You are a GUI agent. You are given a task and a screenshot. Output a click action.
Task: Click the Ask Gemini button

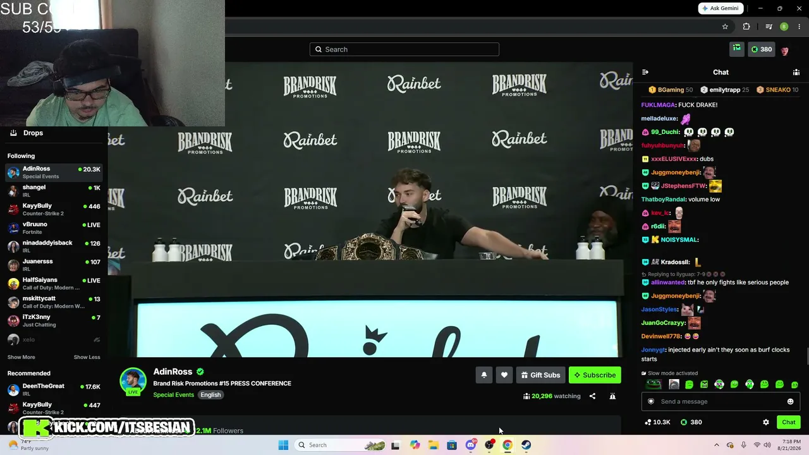pyautogui.click(x=721, y=8)
